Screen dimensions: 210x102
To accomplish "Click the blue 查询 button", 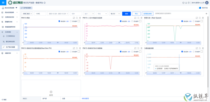I will pyautogui.click(x=127, y=14).
